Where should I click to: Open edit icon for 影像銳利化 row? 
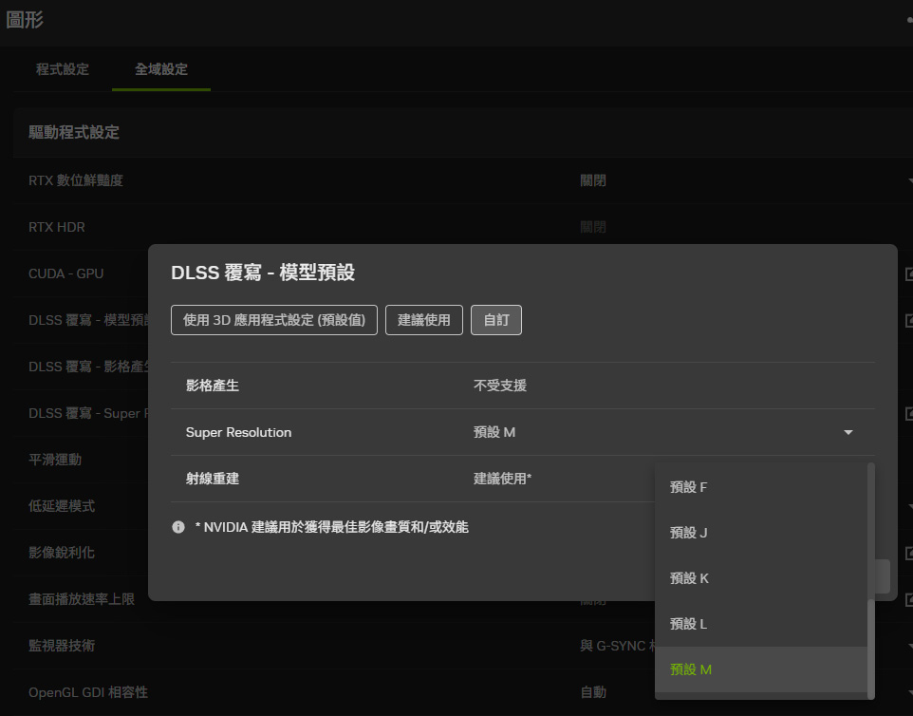pos(908,553)
